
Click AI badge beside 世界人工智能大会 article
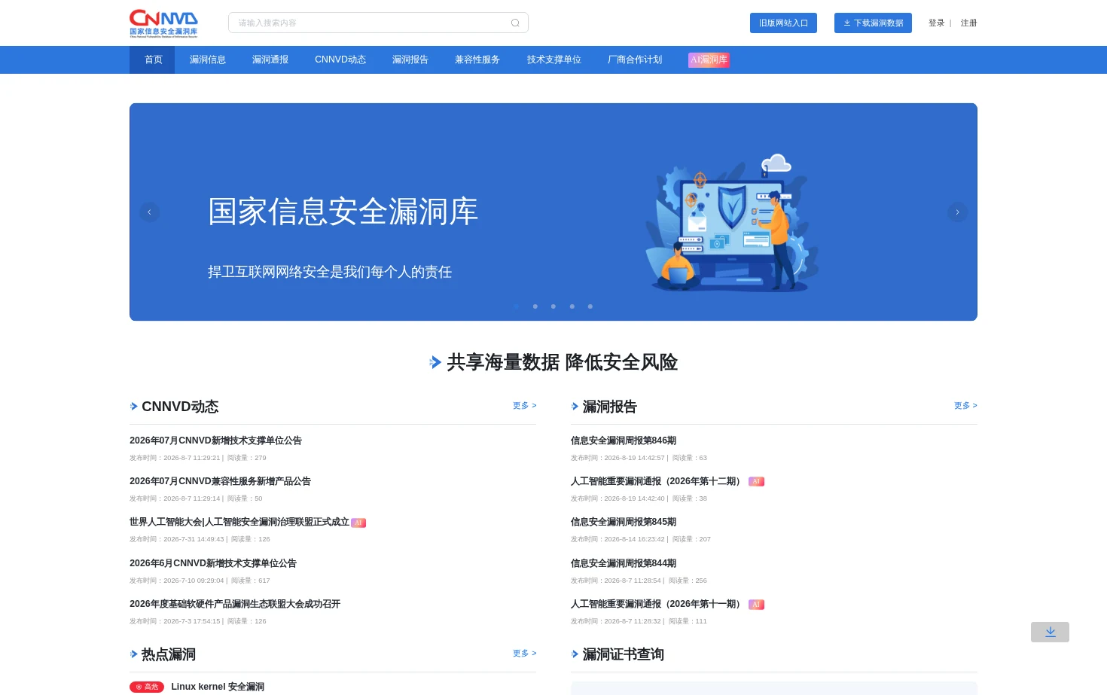pyautogui.click(x=358, y=523)
